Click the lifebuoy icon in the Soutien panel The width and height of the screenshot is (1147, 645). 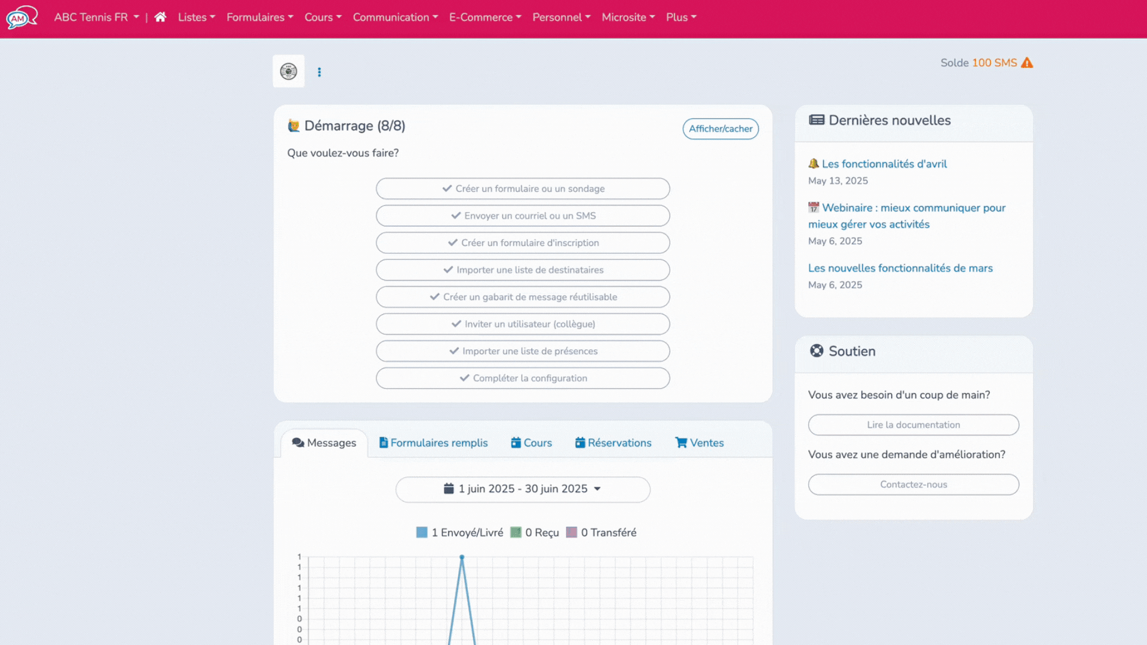[x=816, y=351]
